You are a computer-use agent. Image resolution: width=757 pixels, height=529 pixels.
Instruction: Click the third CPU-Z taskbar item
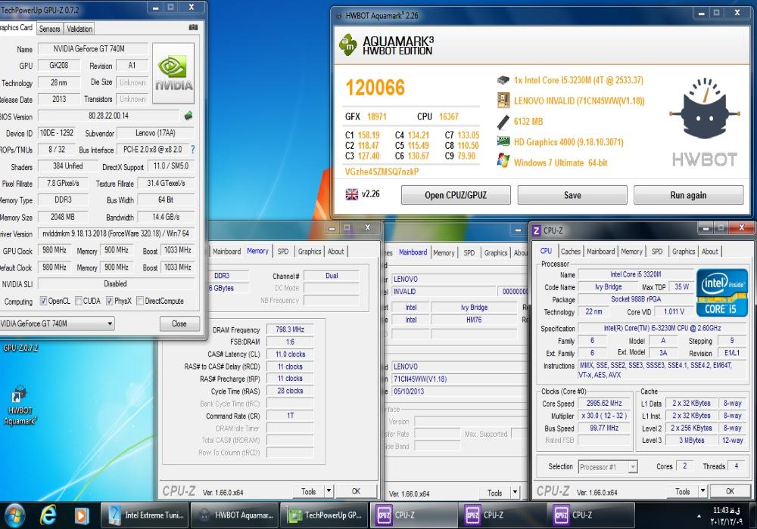point(593,515)
